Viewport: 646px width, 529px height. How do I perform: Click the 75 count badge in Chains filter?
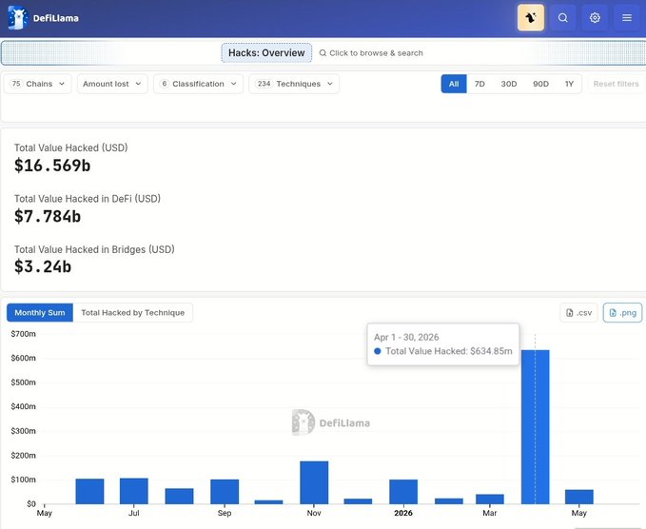[x=16, y=84]
